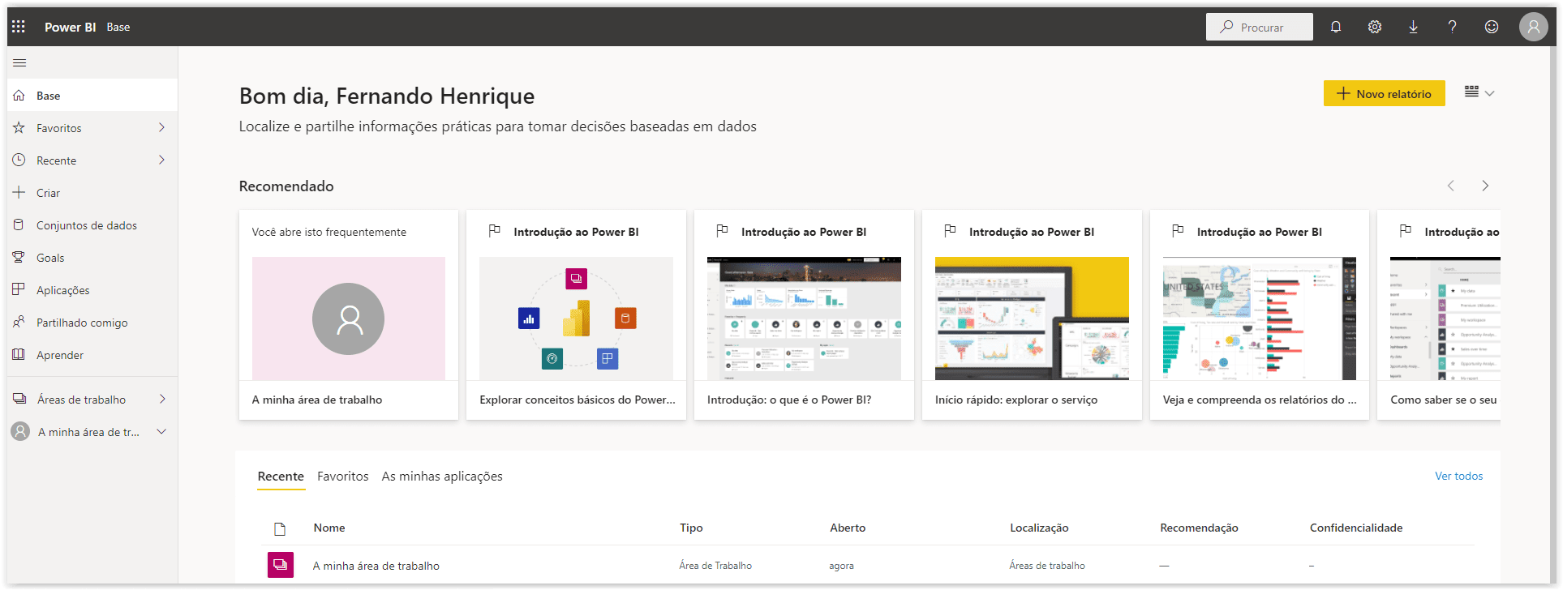The width and height of the screenshot is (1563, 590).
Task: Click the Conjuntos de dados database icon
Action: pos(19,225)
